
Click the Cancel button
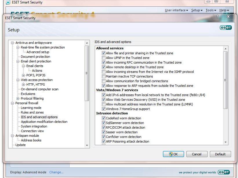[x=197, y=154]
